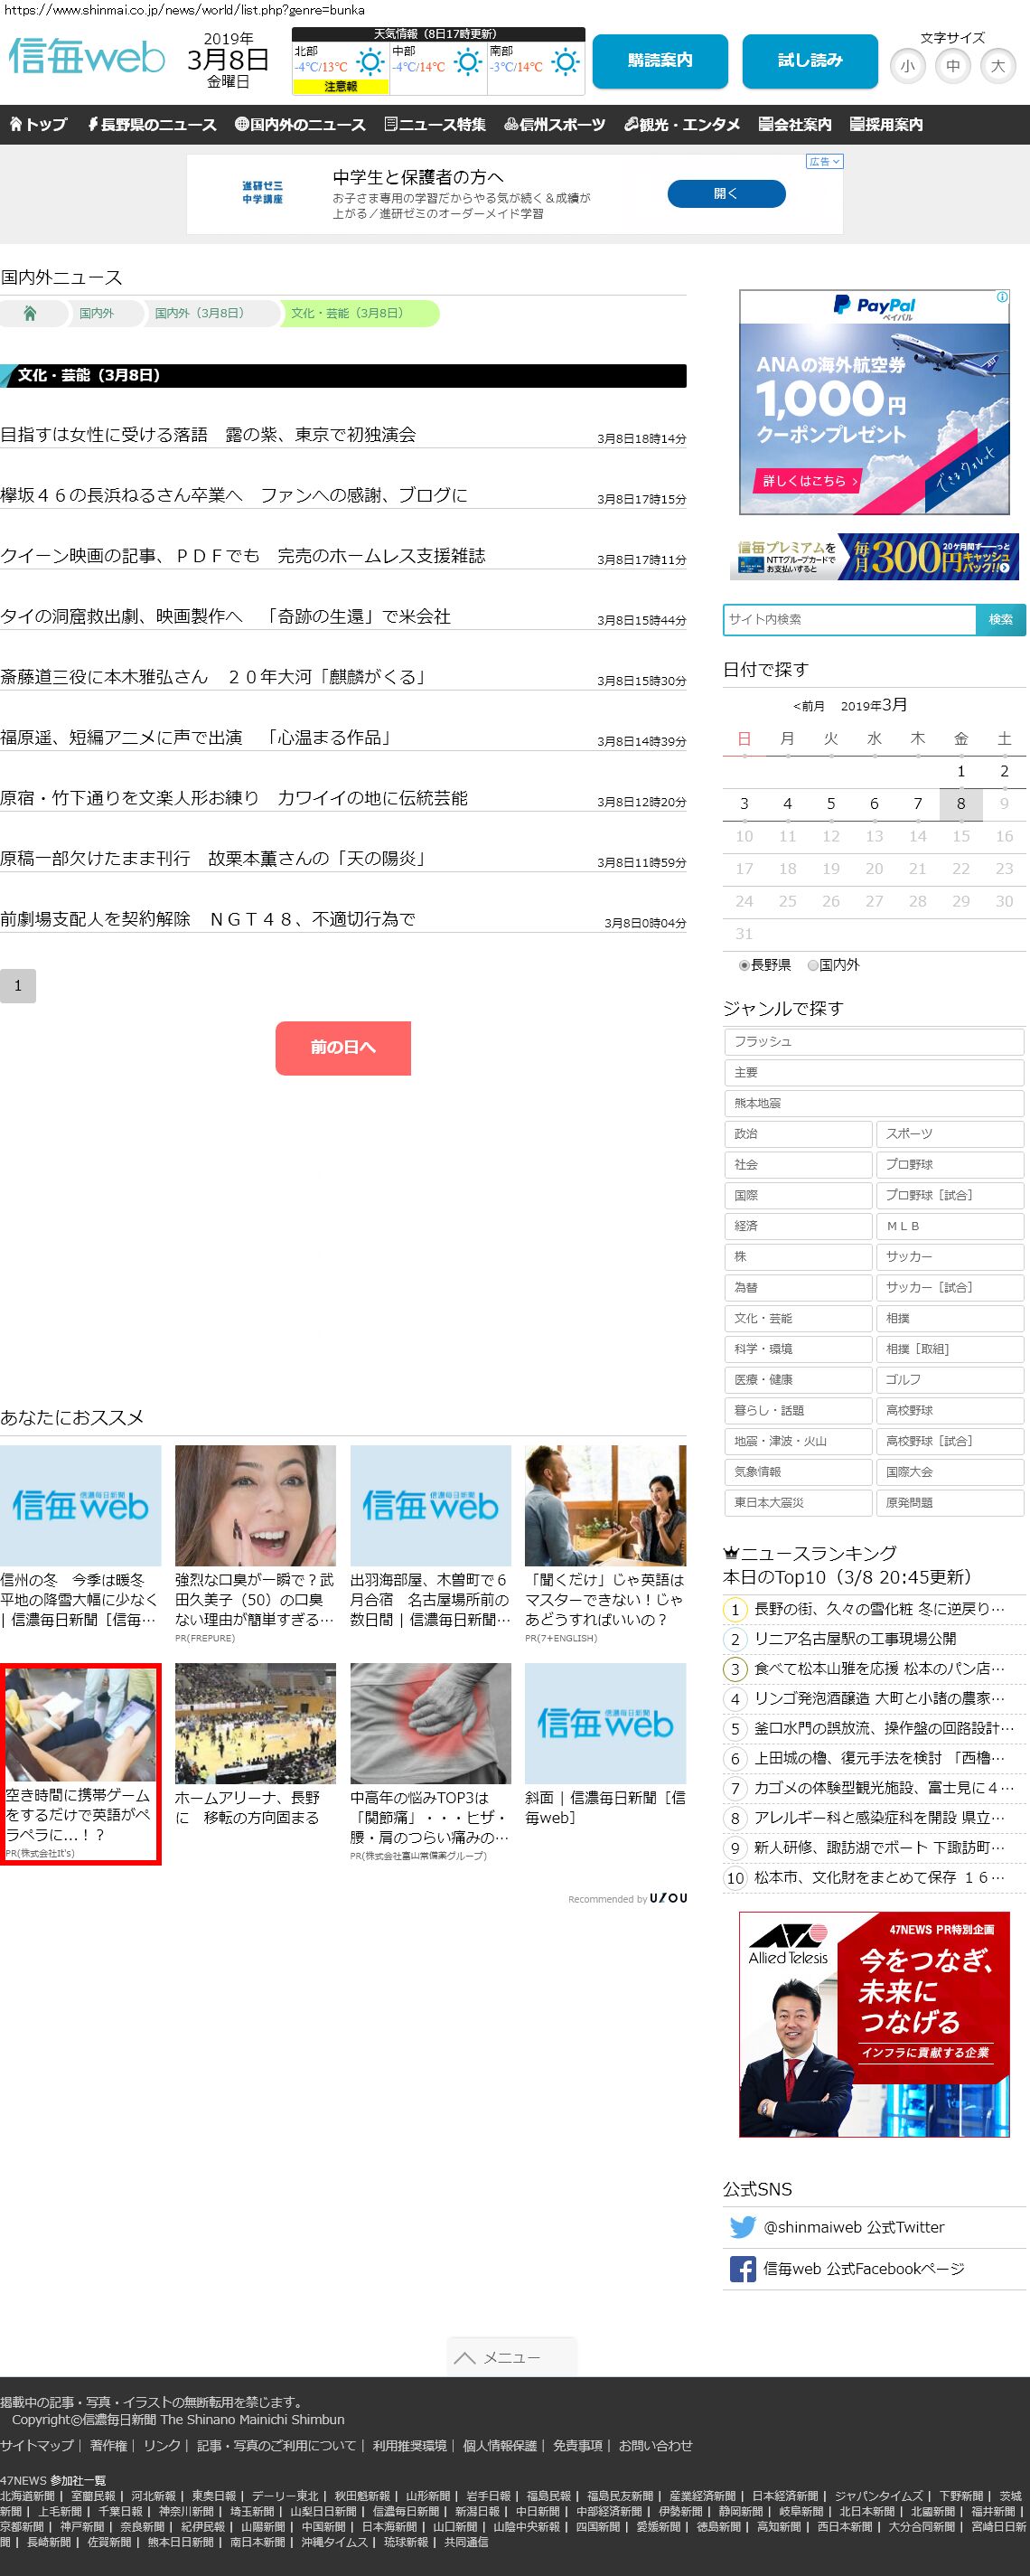Click the 購読案内 subscription button
This screenshot has width=1030, height=2576.
pos(659,61)
